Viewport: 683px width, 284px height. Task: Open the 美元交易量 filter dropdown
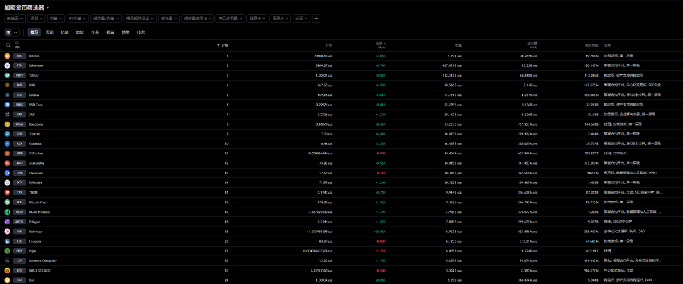click(231, 19)
